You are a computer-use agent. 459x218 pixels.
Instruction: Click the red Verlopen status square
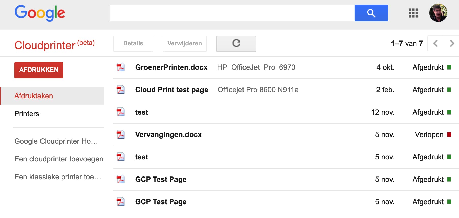449,134
